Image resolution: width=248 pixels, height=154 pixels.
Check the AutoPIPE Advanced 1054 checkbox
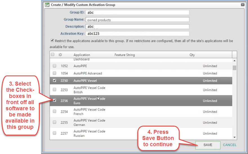point(54,73)
